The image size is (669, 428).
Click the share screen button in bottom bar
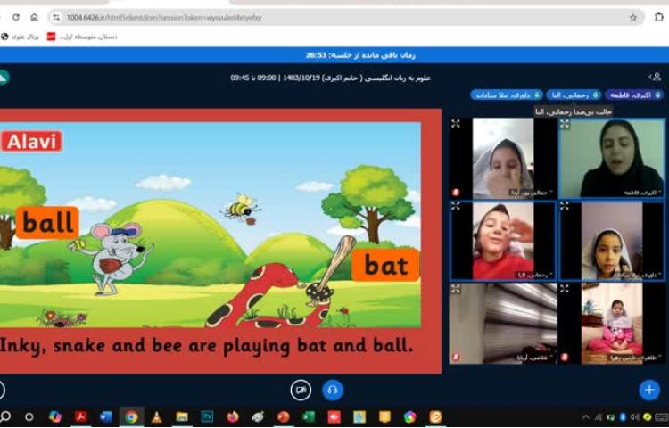coord(301,390)
